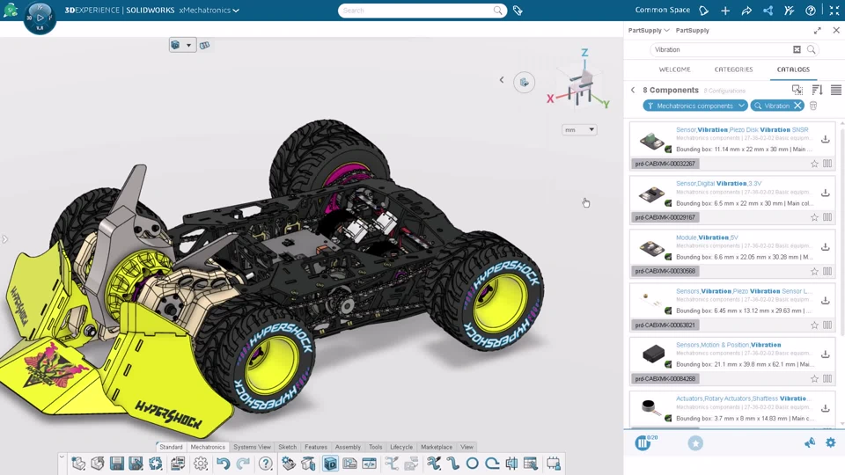Open the CATEGORIES tab in PartSupply
Screen dimensions: 845x475
tap(733, 69)
